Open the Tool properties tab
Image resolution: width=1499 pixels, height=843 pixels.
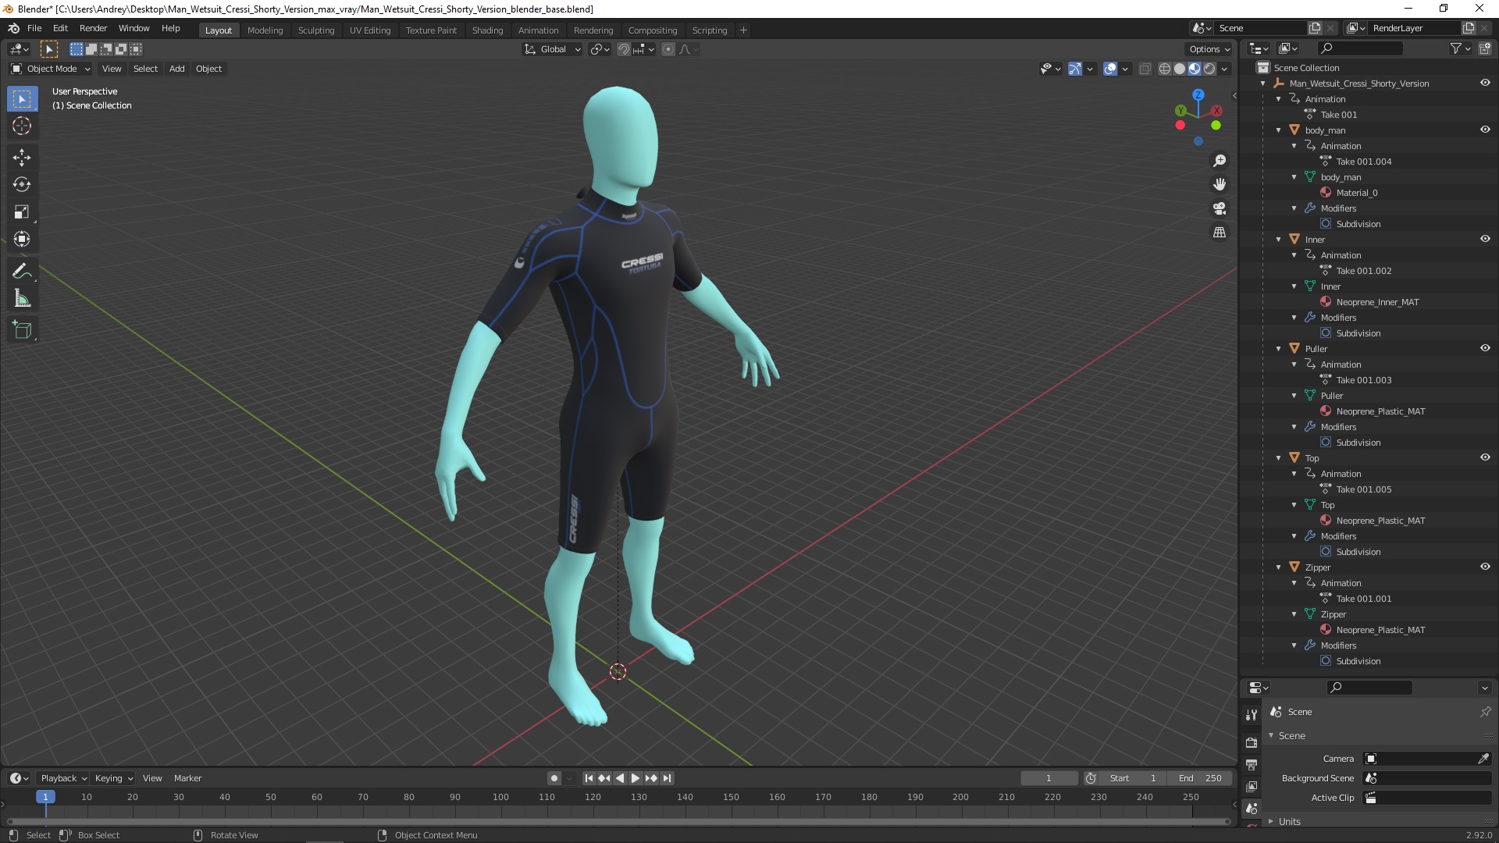tap(1252, 715)
